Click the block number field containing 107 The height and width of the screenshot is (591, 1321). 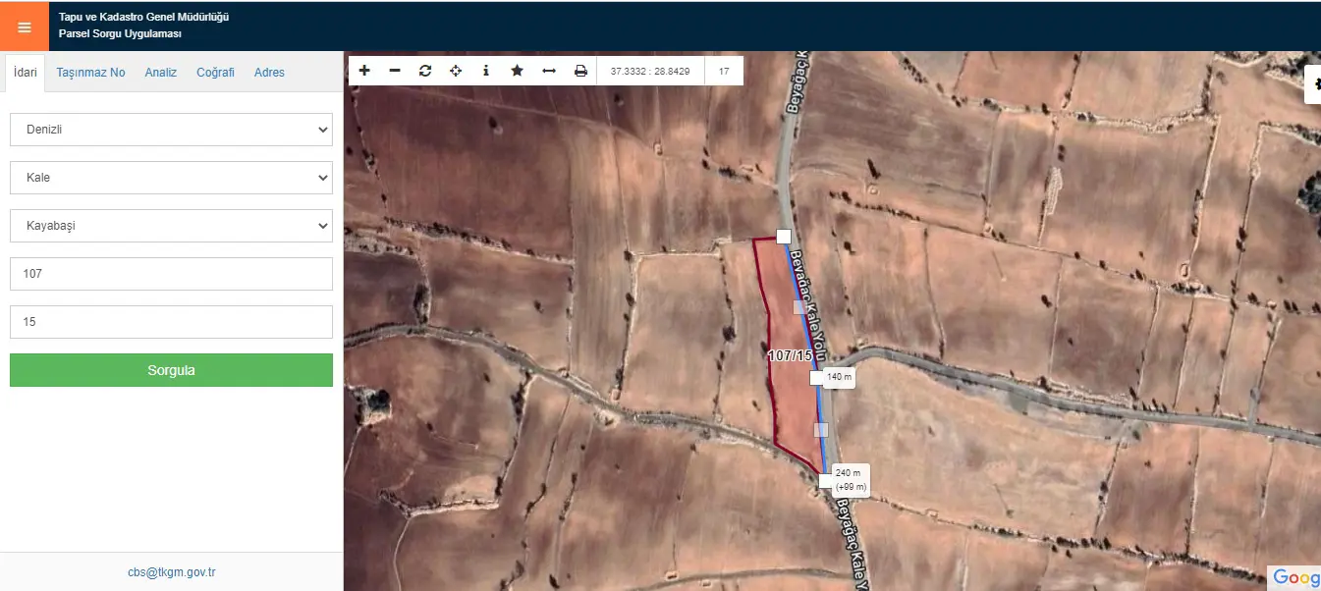(171, 274)
